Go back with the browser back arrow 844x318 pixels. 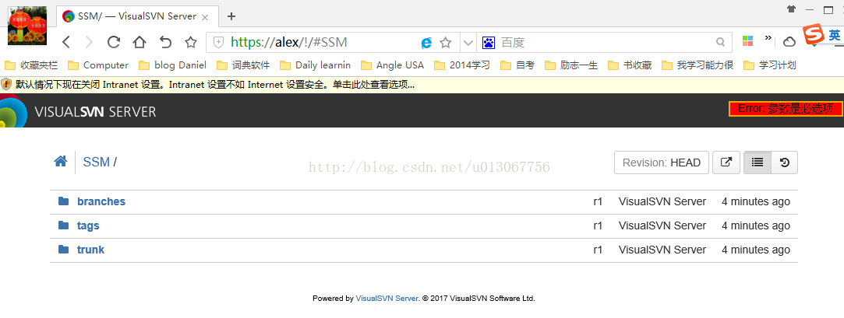(x=65, y=42)
